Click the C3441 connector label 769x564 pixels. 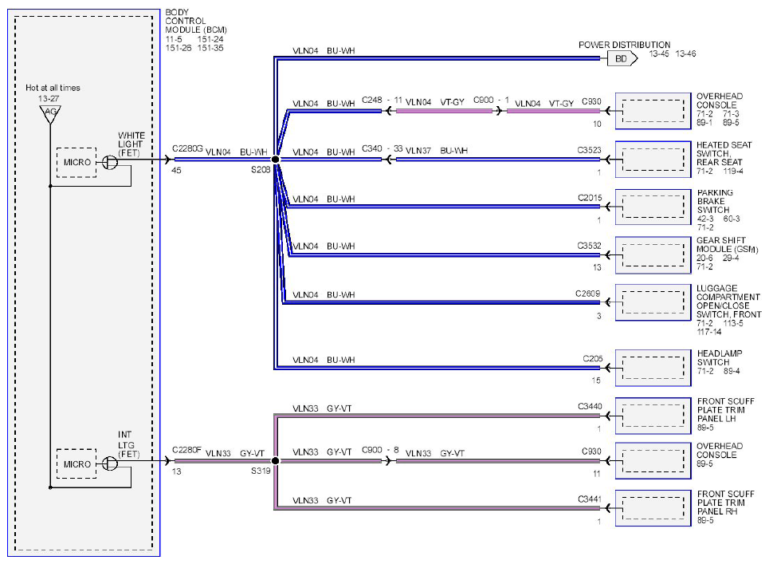[590, 499]
